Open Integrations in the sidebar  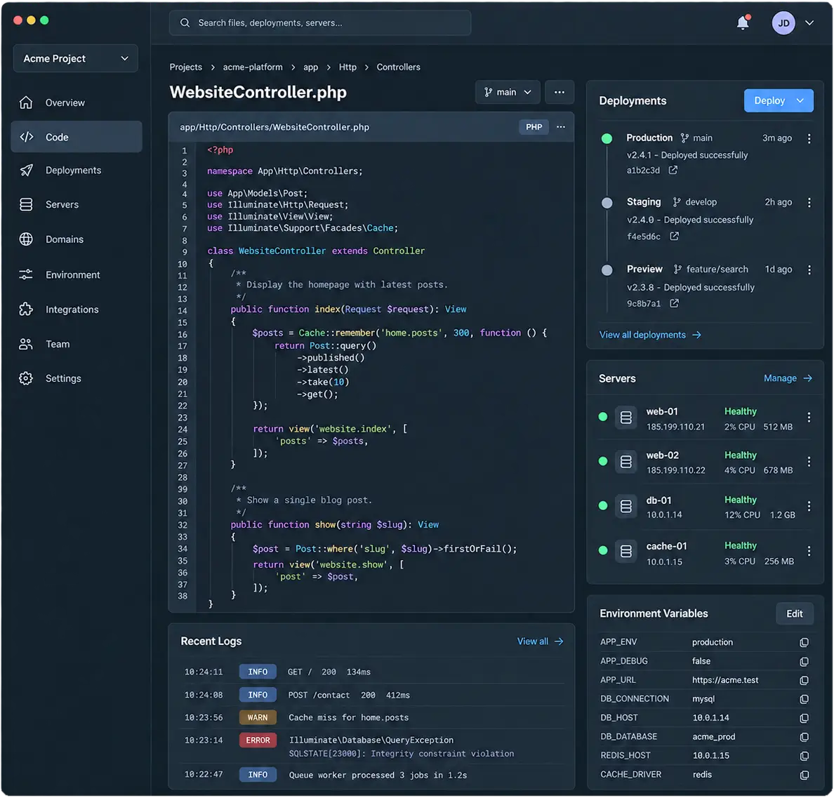coord(77,310)
